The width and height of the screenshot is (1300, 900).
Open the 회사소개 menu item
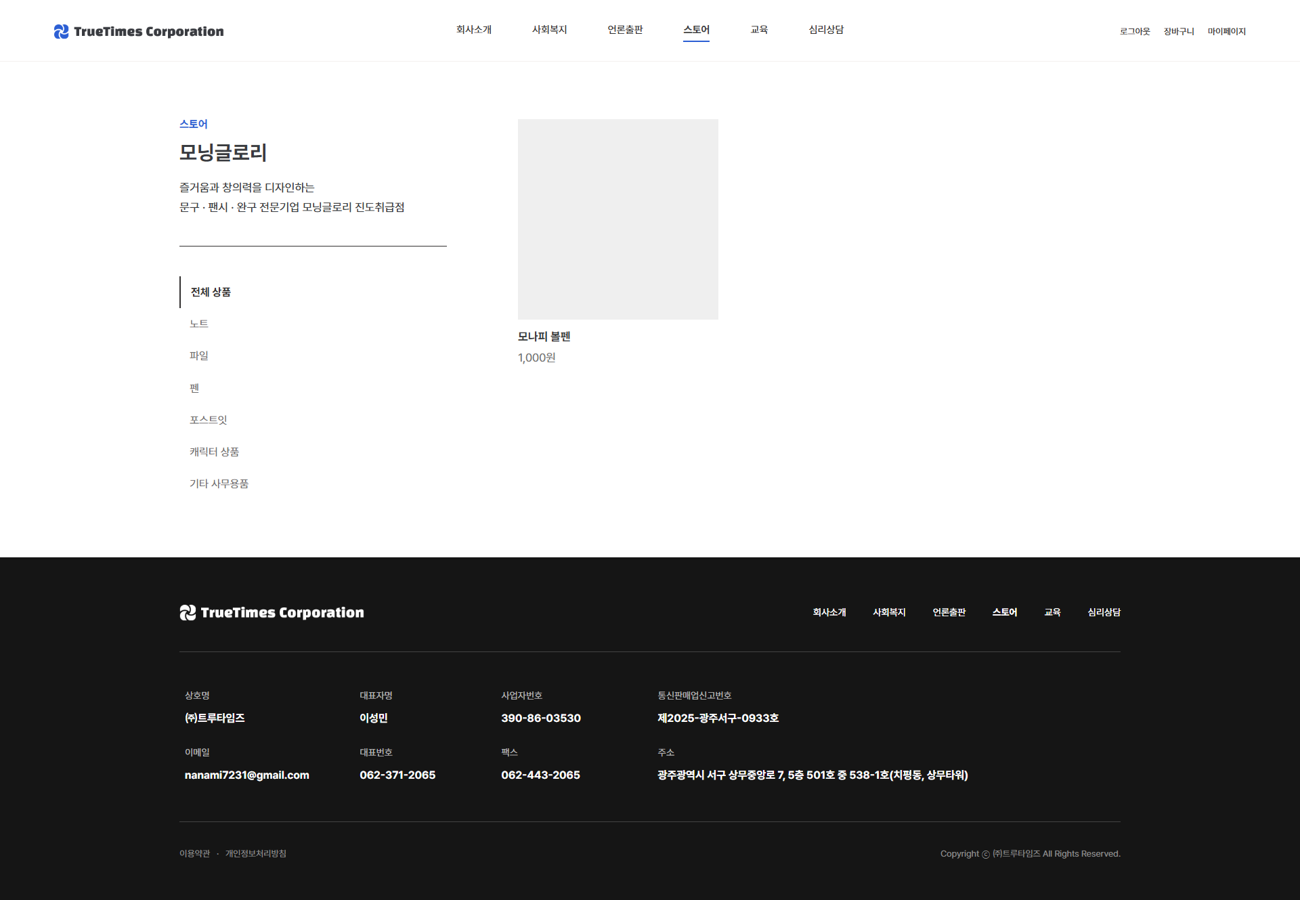coord(474,30)
